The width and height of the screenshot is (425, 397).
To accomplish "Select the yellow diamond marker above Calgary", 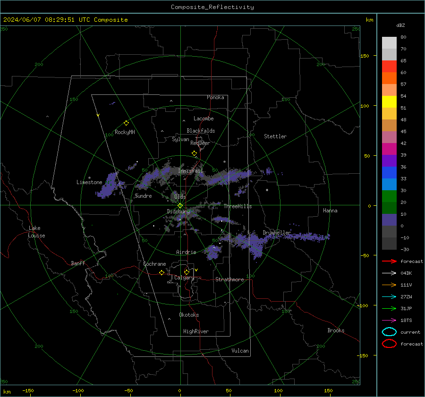I will (187, 272).
